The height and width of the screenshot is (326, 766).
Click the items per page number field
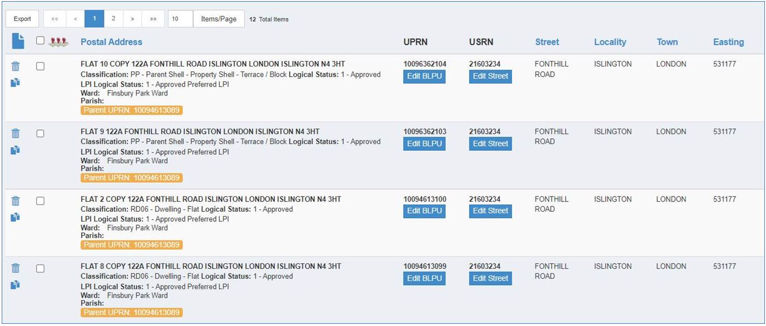[181, 19]
